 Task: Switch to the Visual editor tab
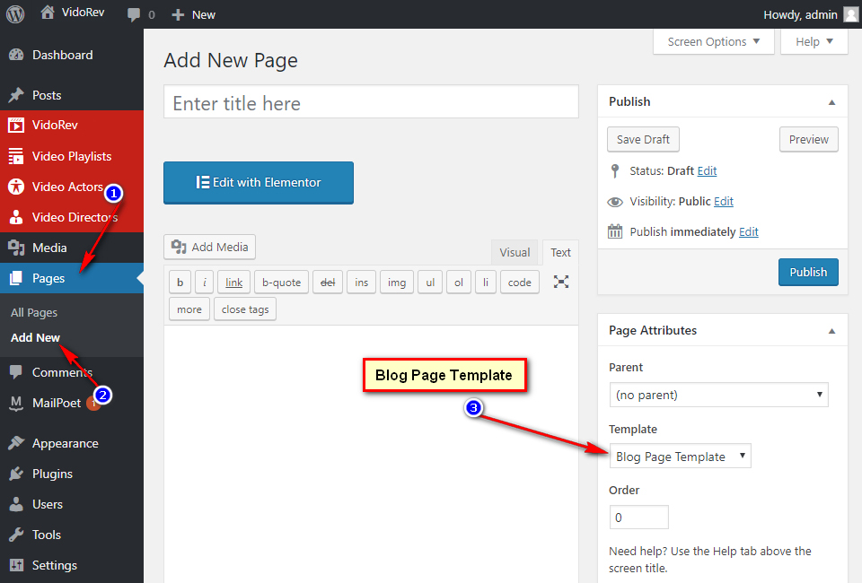coord(515,253)
